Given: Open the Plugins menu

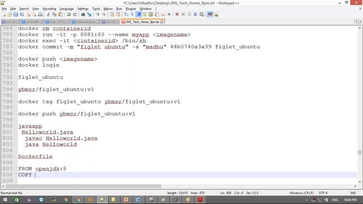Looking at the screenshot, I should point(131,9).
